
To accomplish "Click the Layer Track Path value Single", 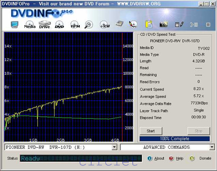I will coord(199,110).
